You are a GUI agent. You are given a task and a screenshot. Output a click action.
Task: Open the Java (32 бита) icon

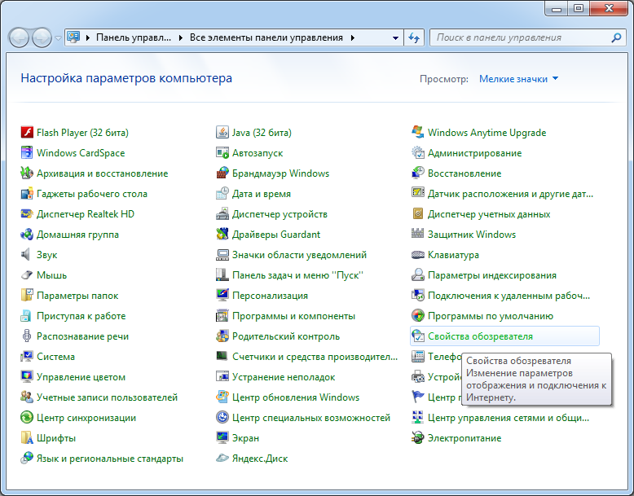(222, 132)
